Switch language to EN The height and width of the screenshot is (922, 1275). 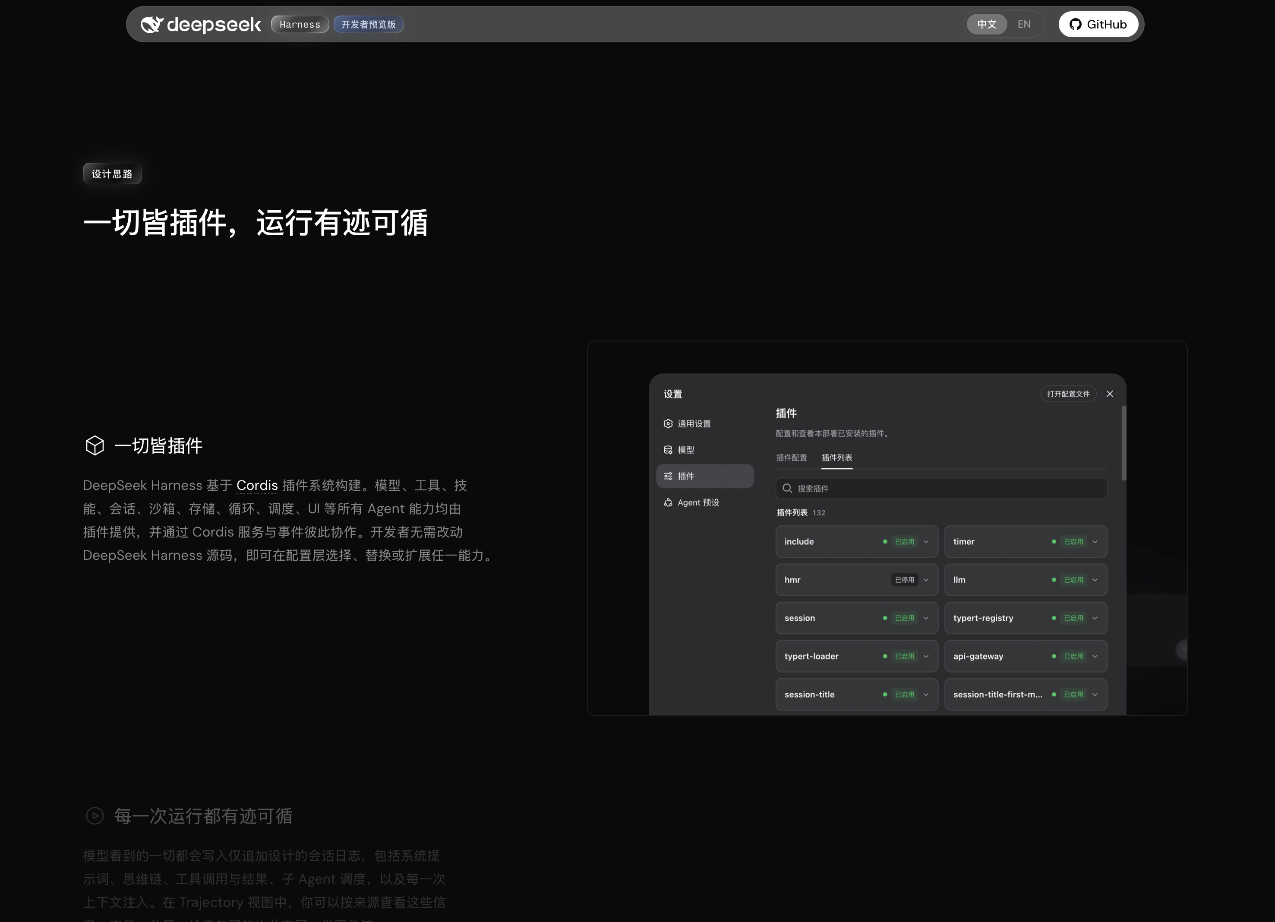[x=1024, y=24]
